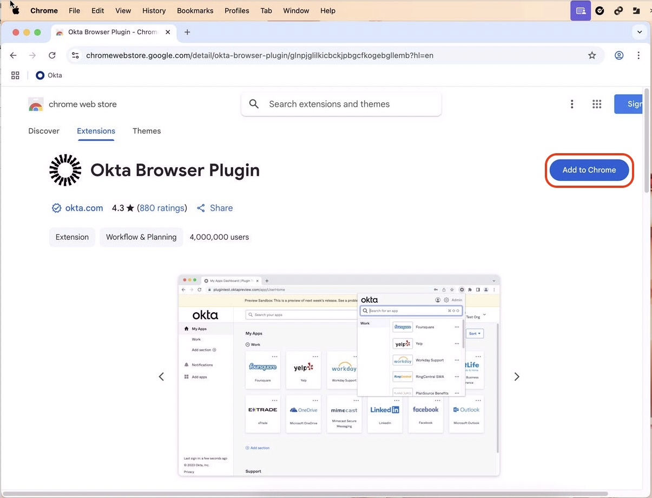Open the History menu
652x498 pixels.
[x=154, y=10]
